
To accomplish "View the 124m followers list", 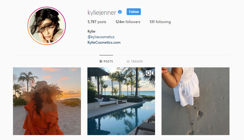I will click(128, 22).
